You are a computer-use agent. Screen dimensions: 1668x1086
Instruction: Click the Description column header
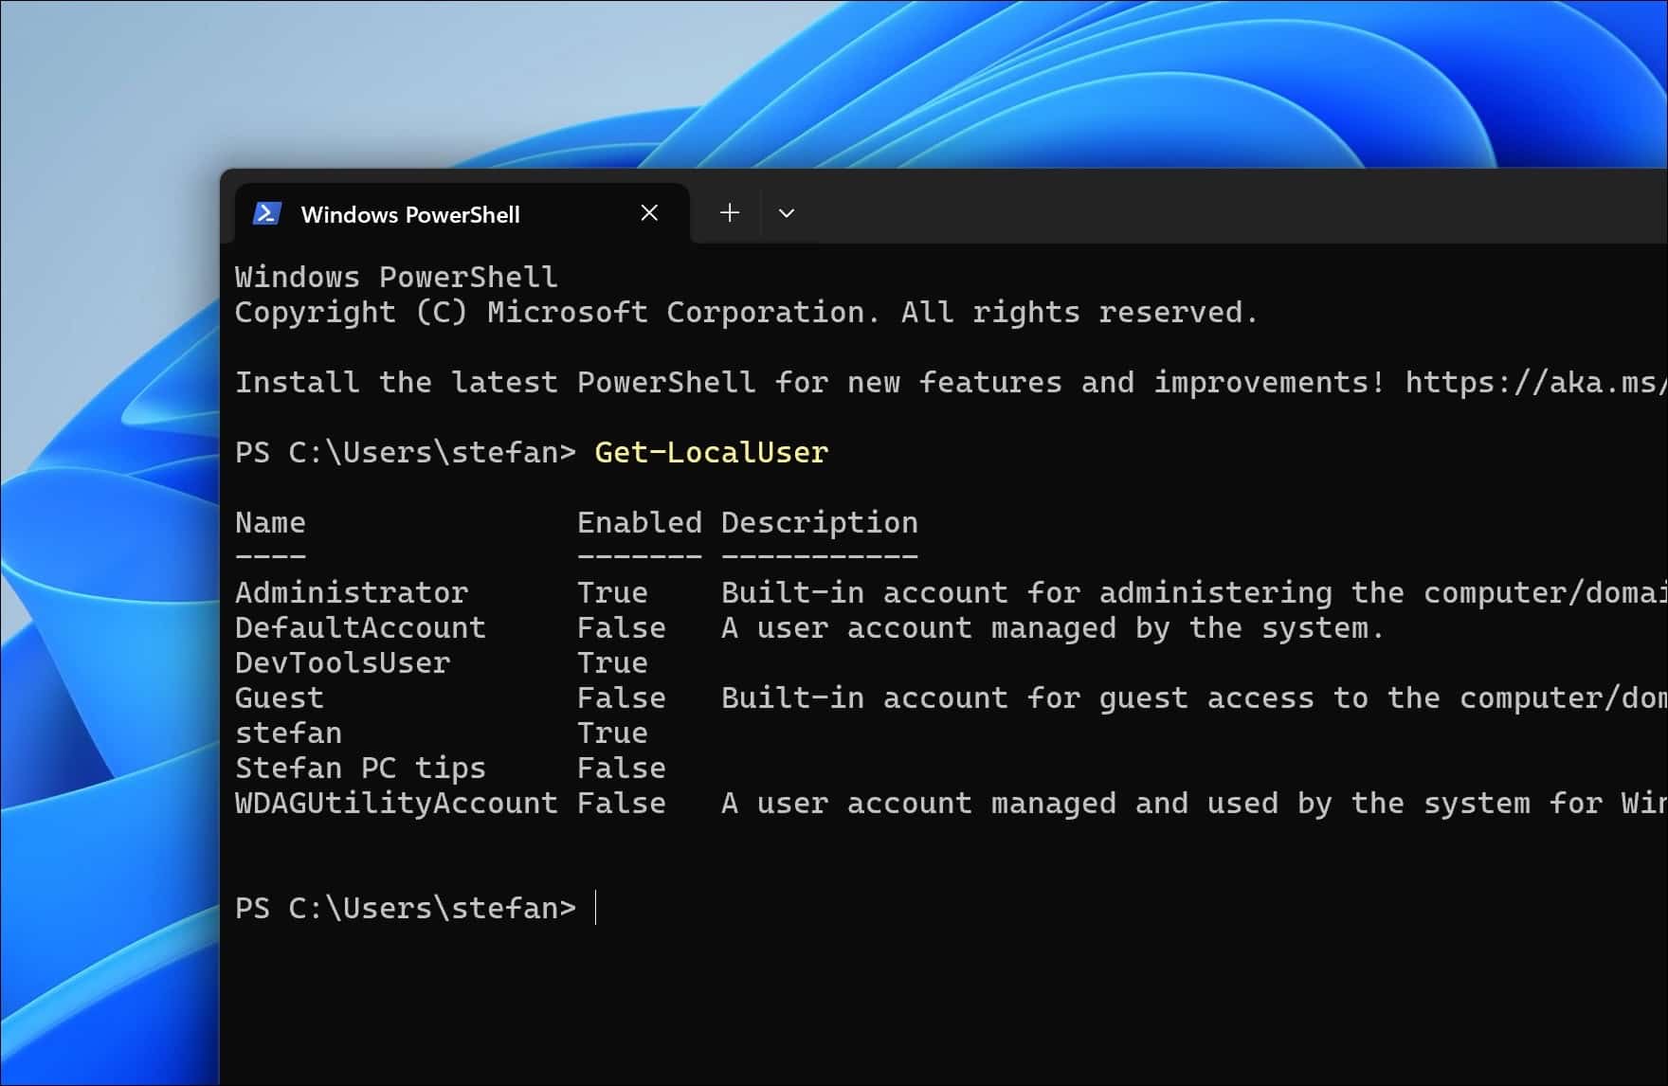pos(819,523)
